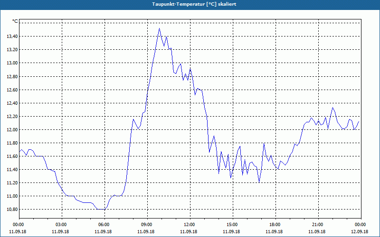Click the 06:00 time label
380x237 pixels.
pyautogui.click(x=104, y=225)
